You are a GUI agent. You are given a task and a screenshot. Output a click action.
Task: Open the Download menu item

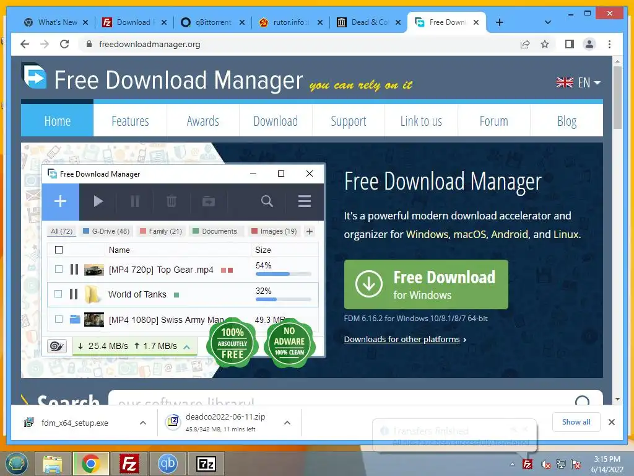276,121
